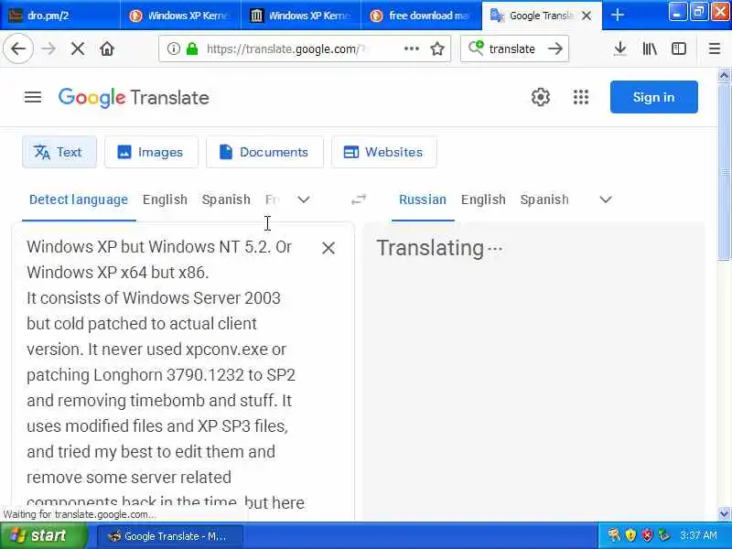Open the downloads arrow icon

(x=620, y=48)
